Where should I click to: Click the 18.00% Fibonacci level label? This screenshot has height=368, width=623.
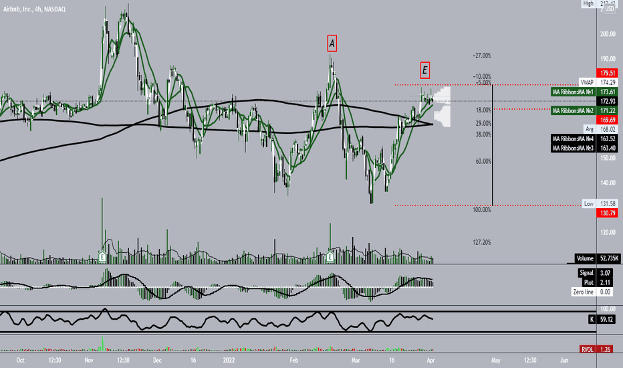[x=483, y=110]
